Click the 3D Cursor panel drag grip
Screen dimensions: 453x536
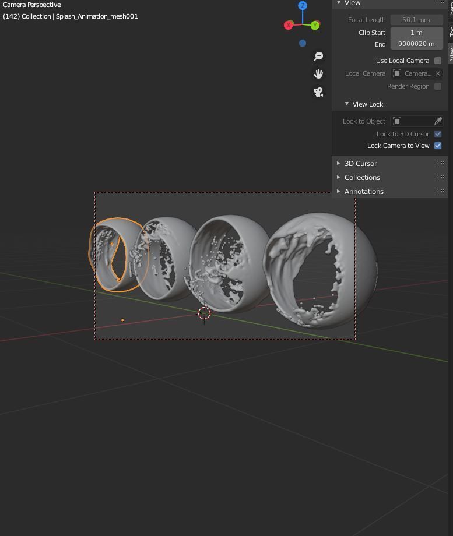click(x=441, y=163)
